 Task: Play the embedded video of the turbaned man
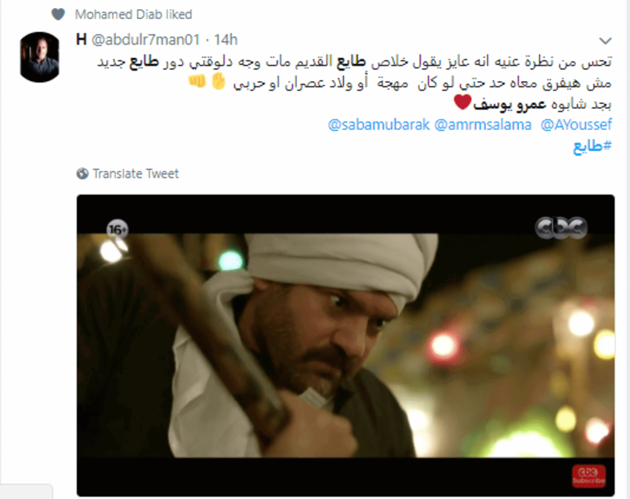point(345,346)
